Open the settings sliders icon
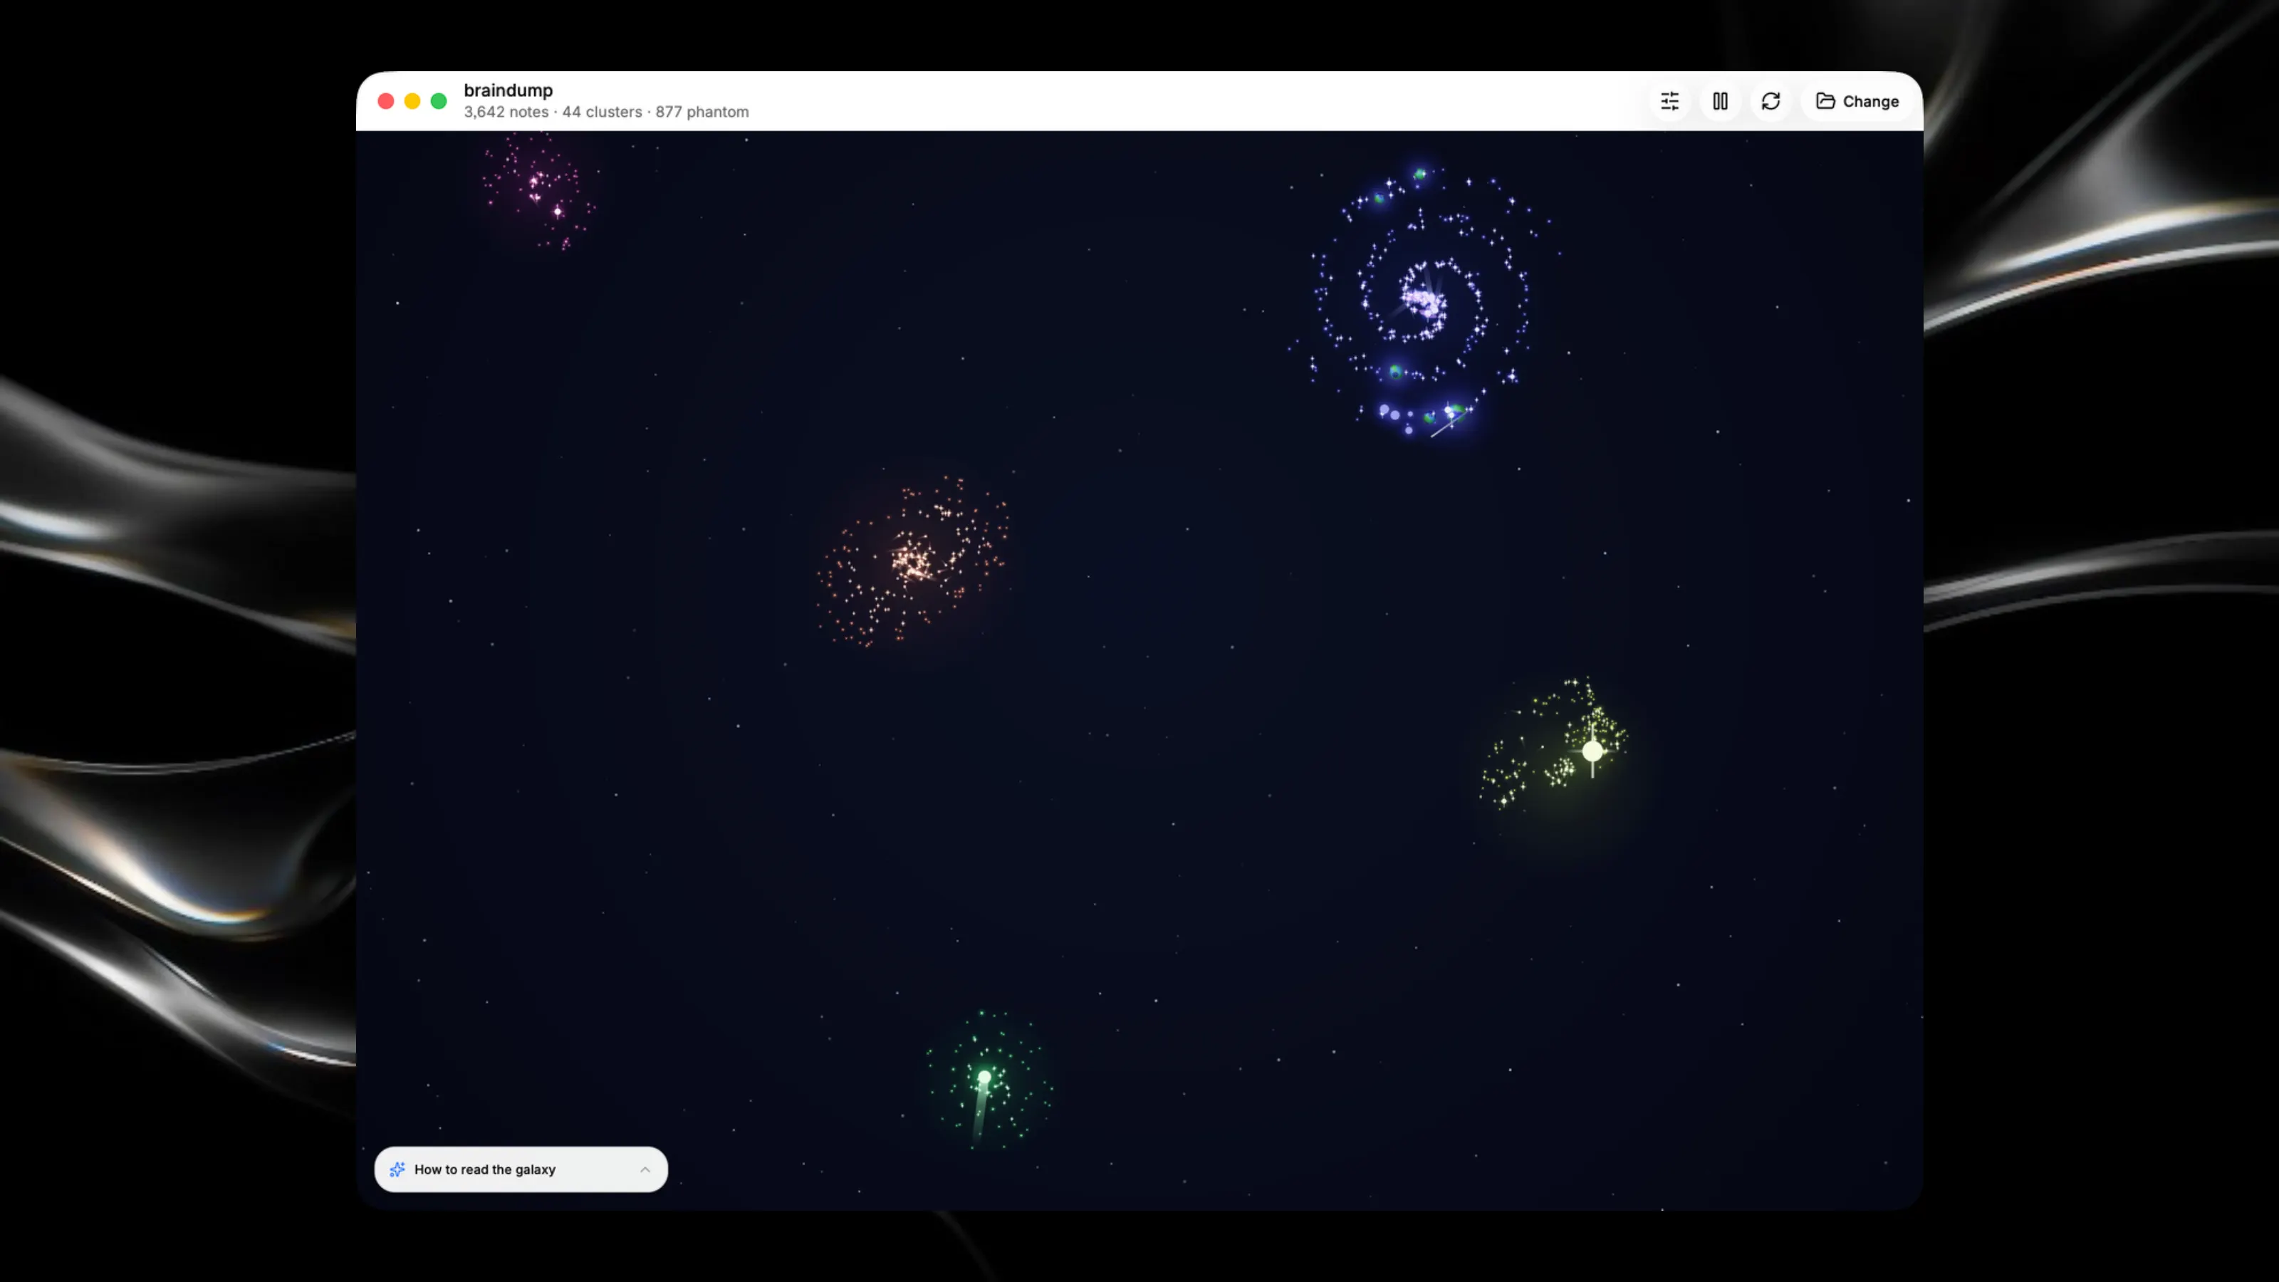This screenshot has height=1282, width=2279. 1669,101
